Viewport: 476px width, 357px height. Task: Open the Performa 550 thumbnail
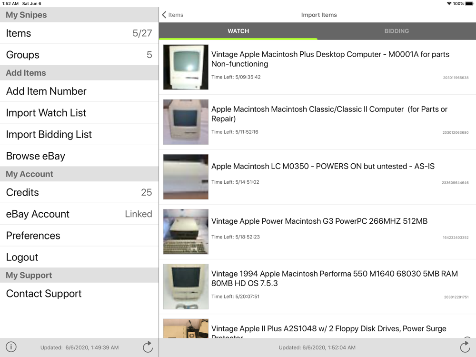coord(186,286)
